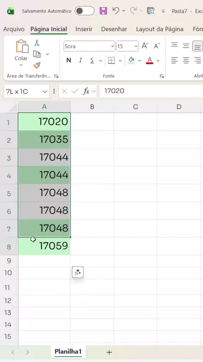Viewport: 203px width, 362px height.
Task: Open the font size 15 dropdown
Action: click(x=136, y=46)
